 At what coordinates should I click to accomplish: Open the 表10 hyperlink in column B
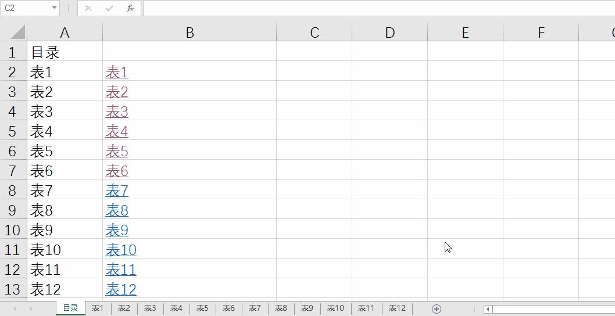point(121,250)
